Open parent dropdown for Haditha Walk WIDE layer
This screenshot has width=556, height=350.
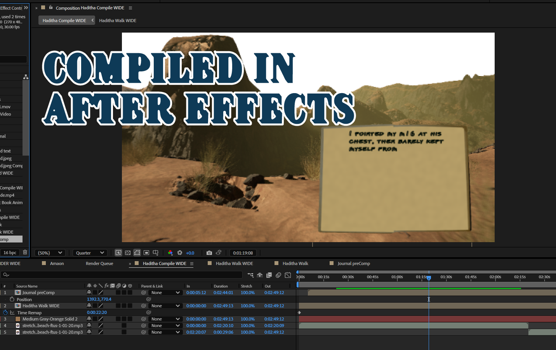tap(165, 306)
